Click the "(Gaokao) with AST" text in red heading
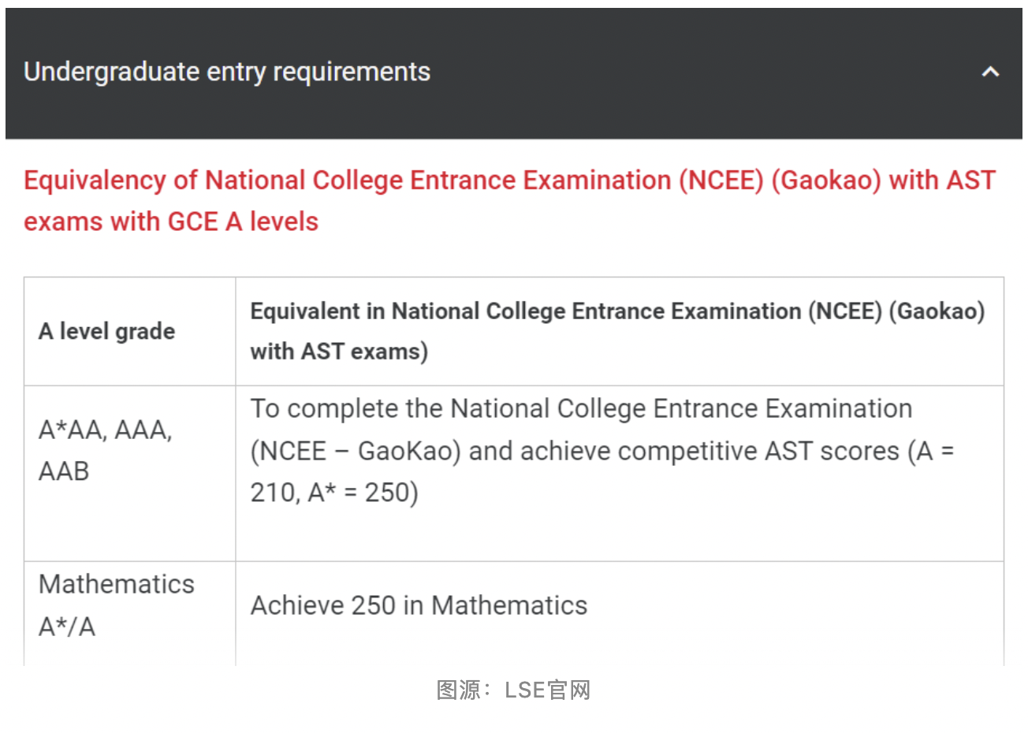The height and width of the screenshot is (733, 1028). pos(883,180)
